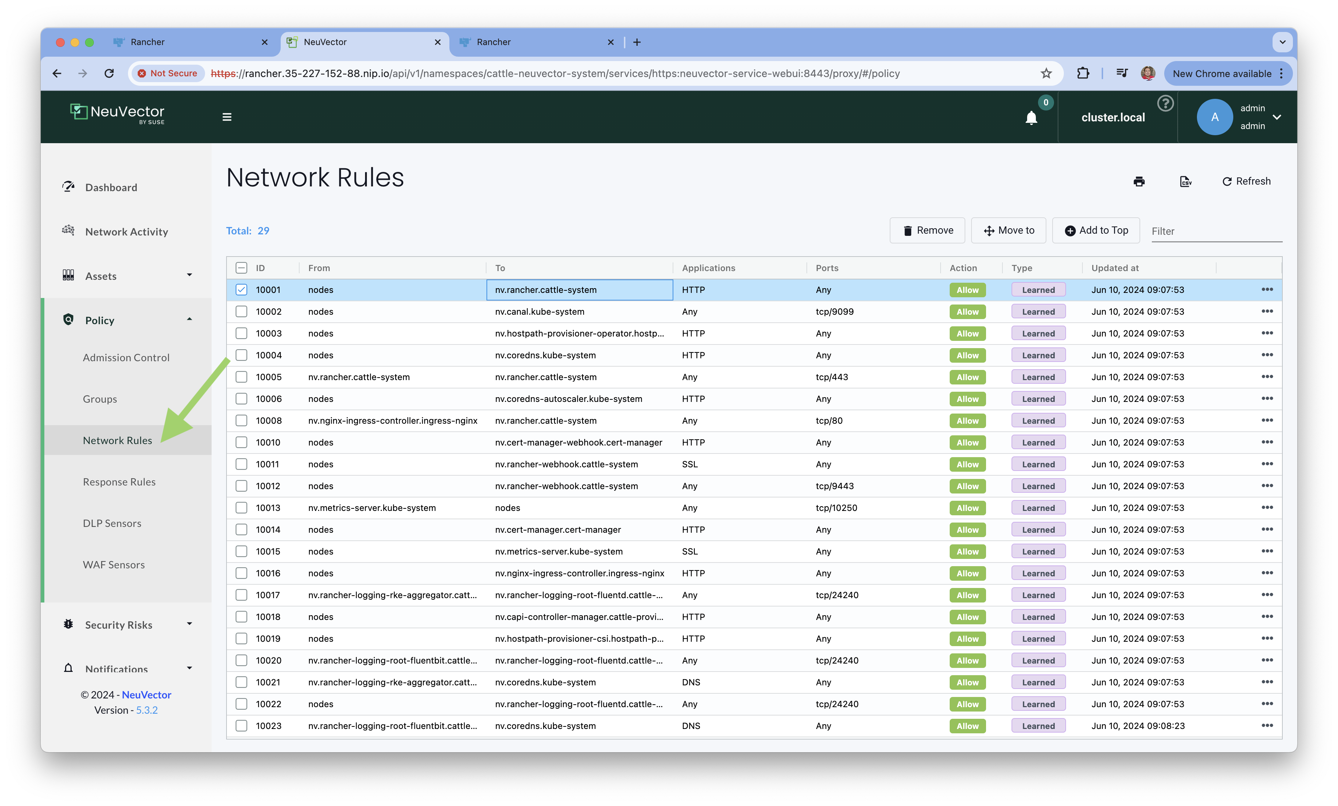
Task: Bookmark page with the star icon
Action: (x=1046, y=73)
